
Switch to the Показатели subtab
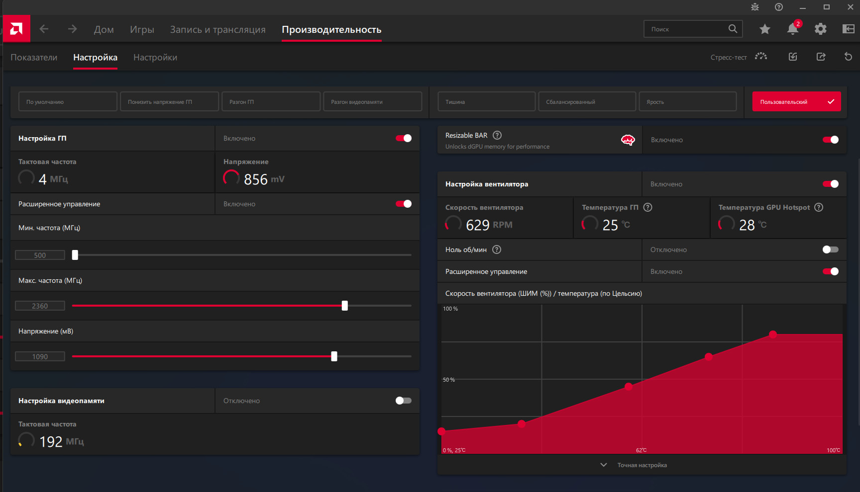coord(34,57)
